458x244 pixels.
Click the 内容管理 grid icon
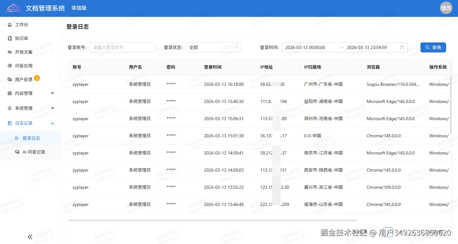pos(10,93)
